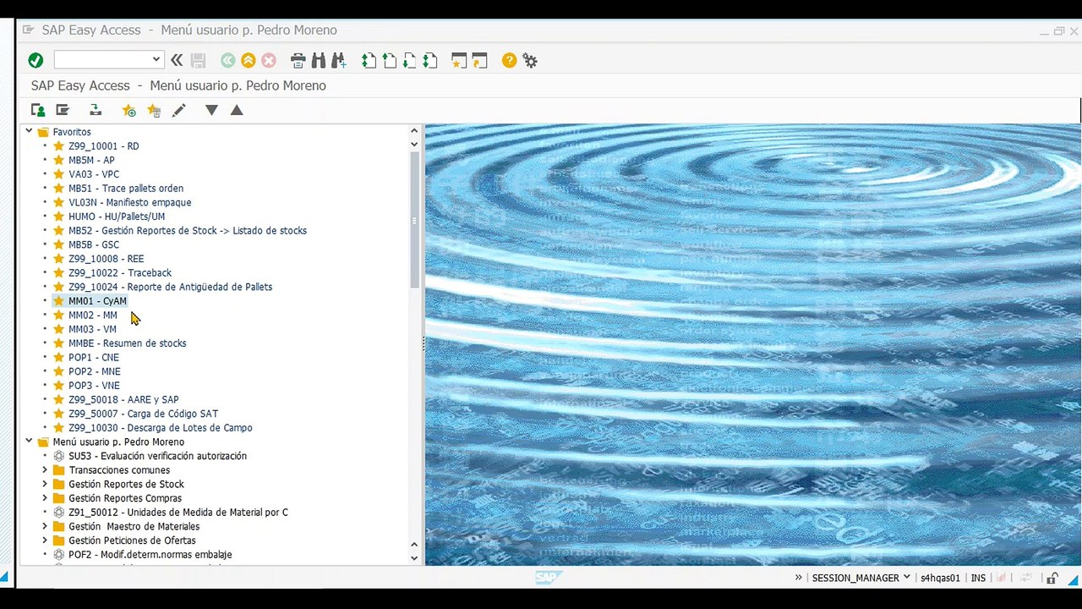Open the Customize Local Layout gear icon
The height and width of the screenshot is (609, 1082).
tap(530, 60)
